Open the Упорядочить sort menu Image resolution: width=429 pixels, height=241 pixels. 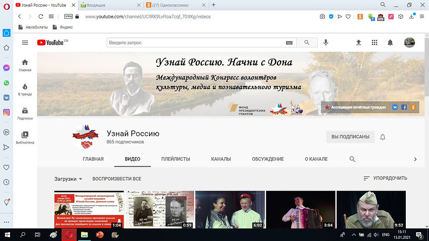click(x=385, y=178)
